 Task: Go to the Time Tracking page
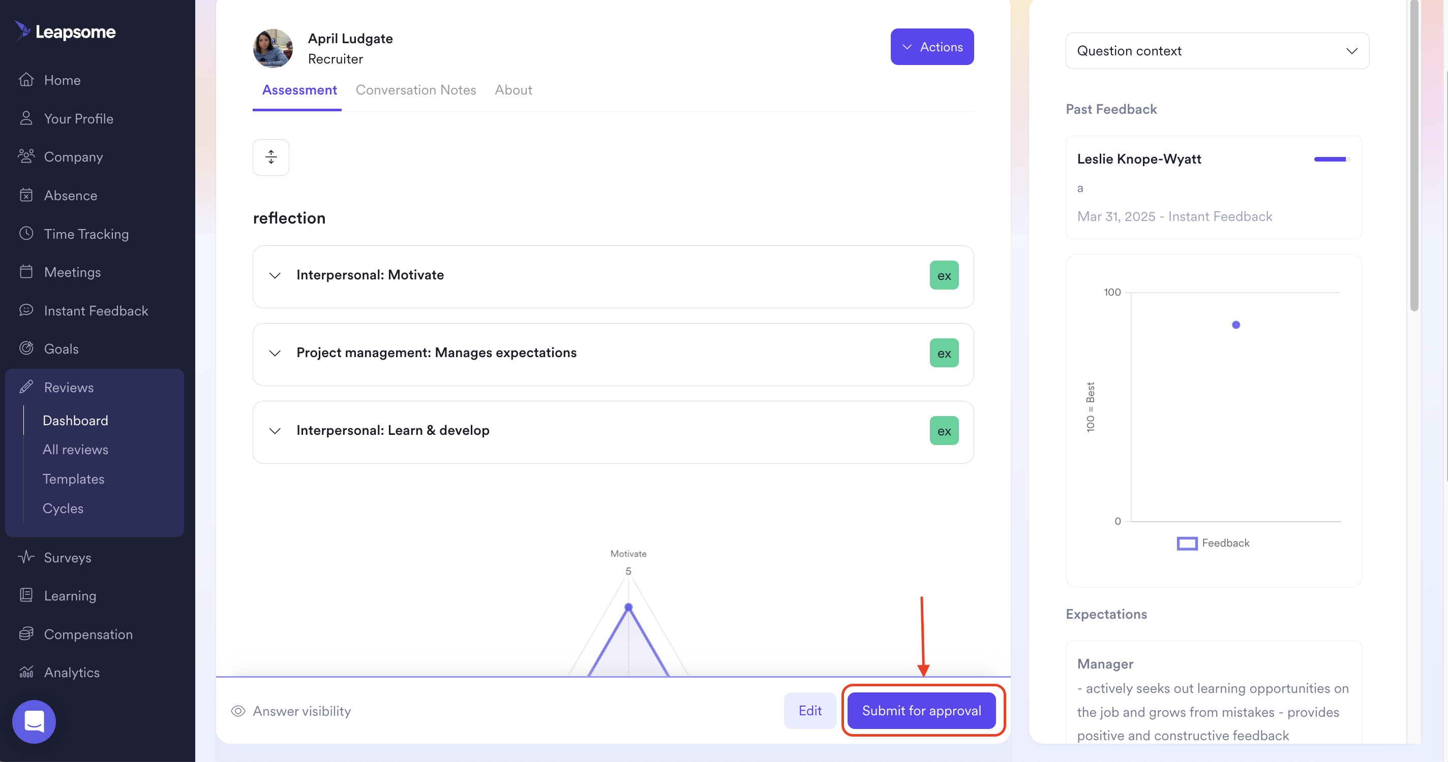click(x=86, y=234)
